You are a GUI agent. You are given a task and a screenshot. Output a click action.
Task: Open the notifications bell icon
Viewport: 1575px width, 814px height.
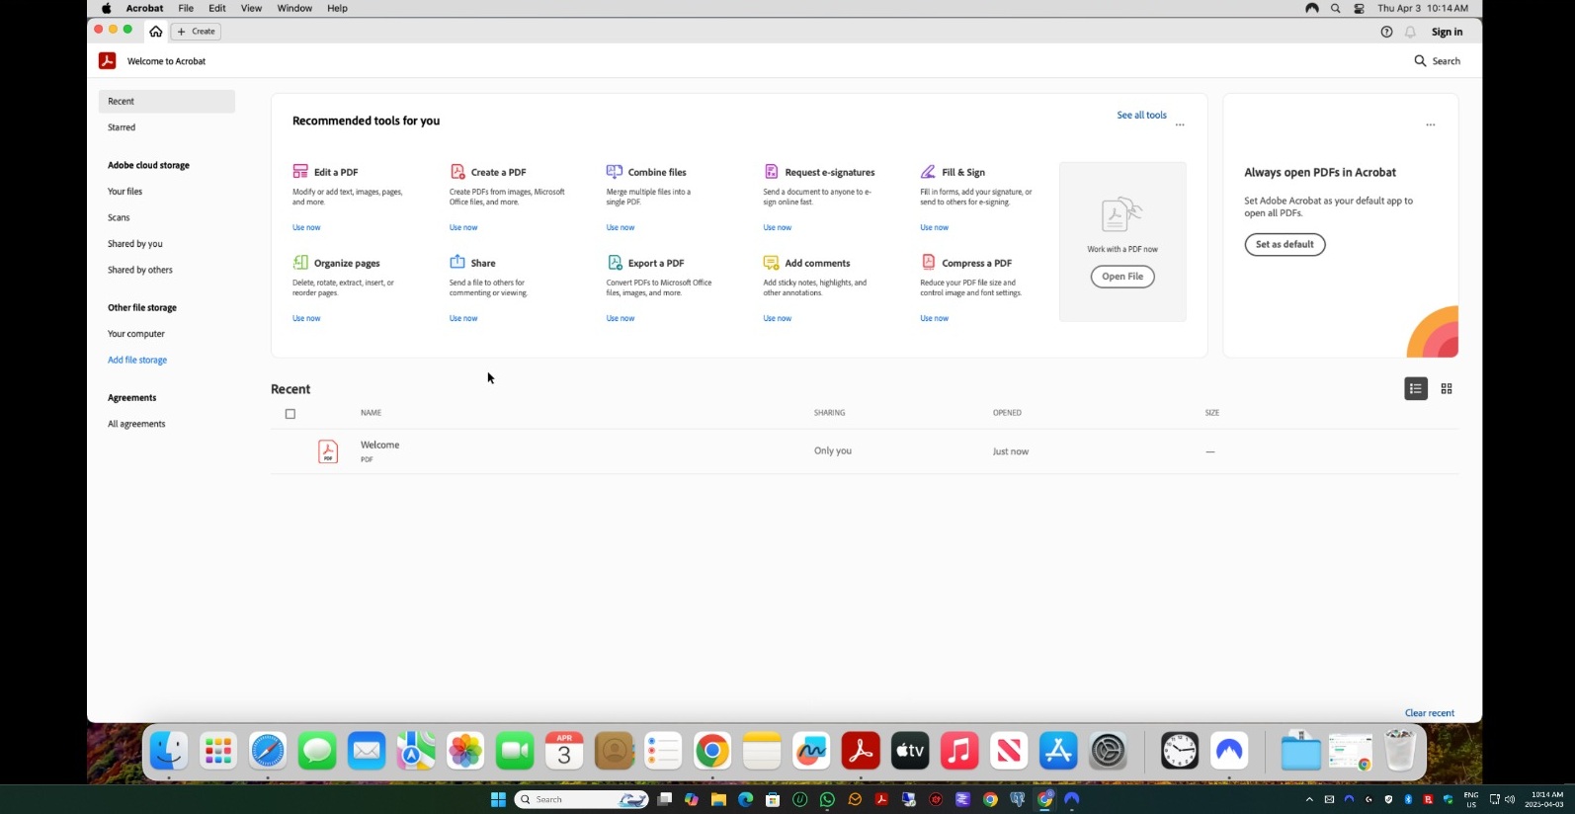pos(1410,32)
